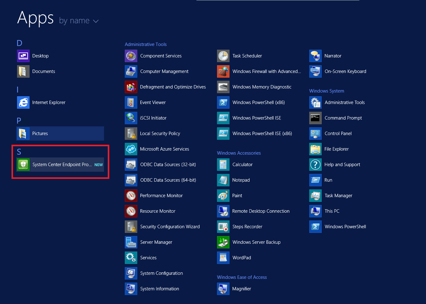Open Calculator icon
Viewport: 426px width, 304px height.
pos(223,165)
